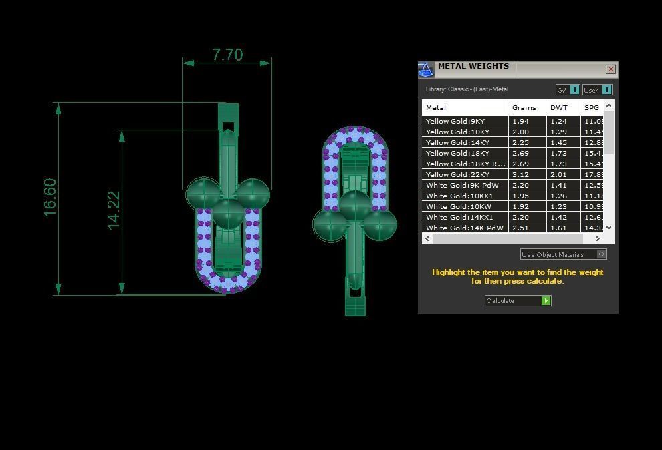Select the White Gold:14K PdW row
This screenshot has width=662, height=450.
[512, 228]
